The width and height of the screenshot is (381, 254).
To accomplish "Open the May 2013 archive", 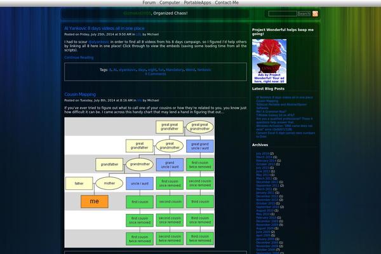I will pos(263,175).
